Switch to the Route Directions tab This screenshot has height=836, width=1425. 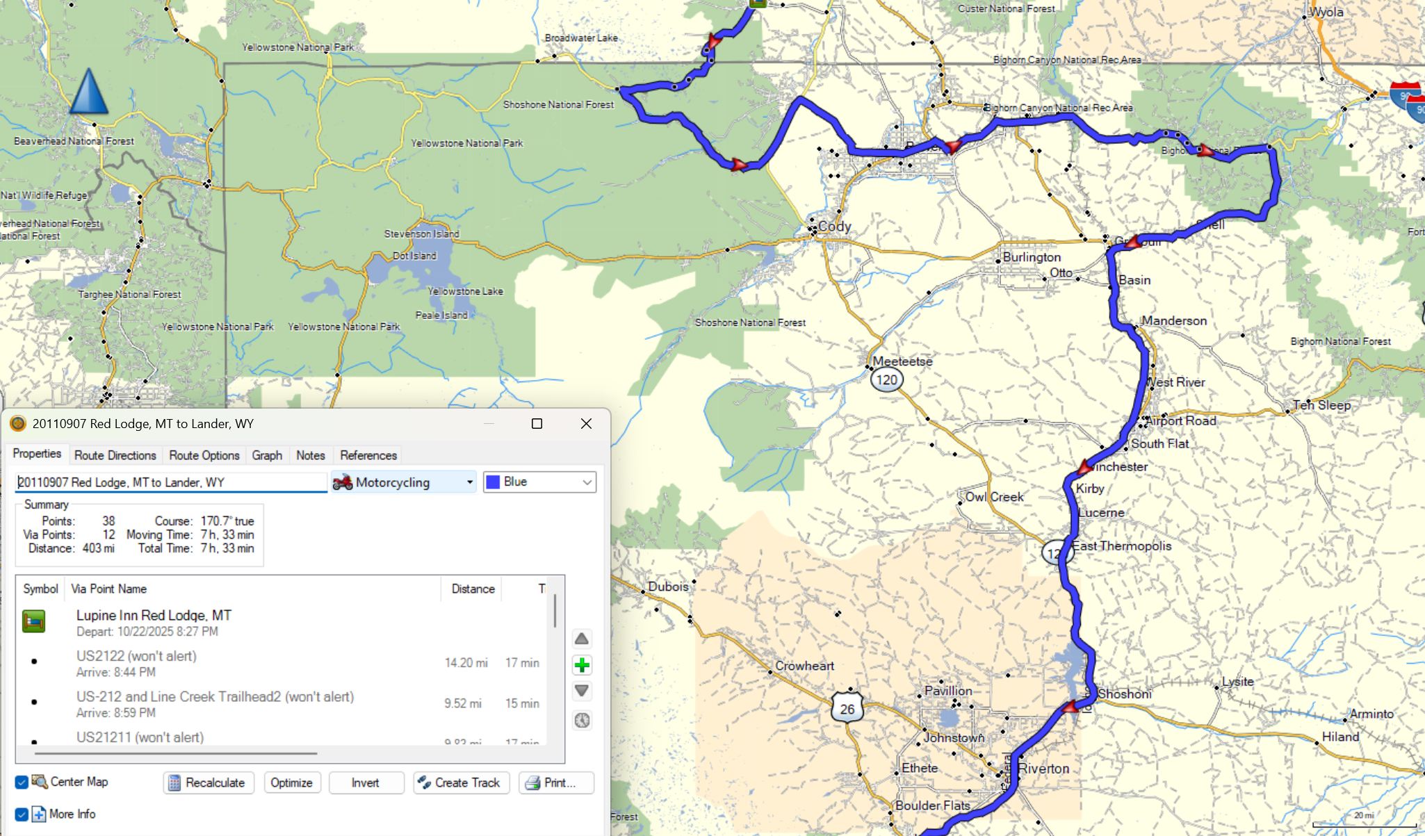click(115, 455)
